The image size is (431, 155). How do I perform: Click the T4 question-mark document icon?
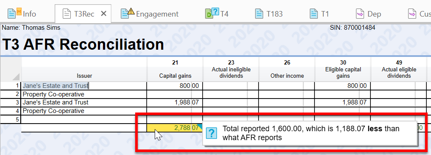[212, 13]
